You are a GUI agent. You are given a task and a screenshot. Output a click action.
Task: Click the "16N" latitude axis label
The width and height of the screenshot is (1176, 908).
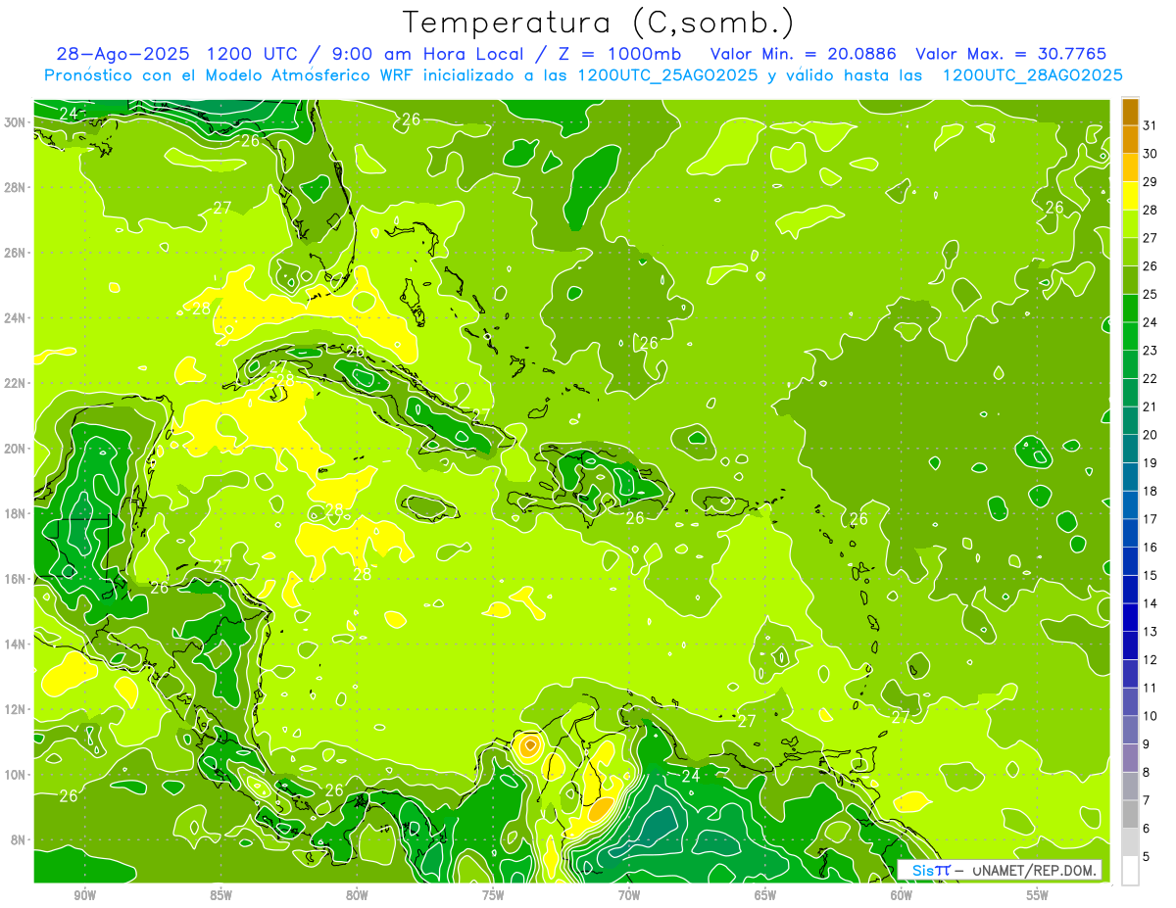17,579
